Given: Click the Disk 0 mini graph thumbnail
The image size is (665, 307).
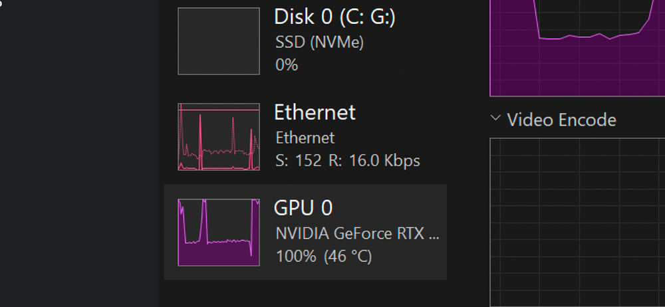Looking at the screenshot, I should coord(218,41).
